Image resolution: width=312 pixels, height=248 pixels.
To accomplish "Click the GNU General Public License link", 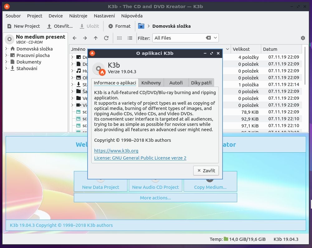I will [x=140, y=158].
